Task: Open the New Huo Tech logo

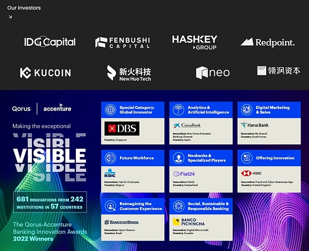Action: (129, 73)
